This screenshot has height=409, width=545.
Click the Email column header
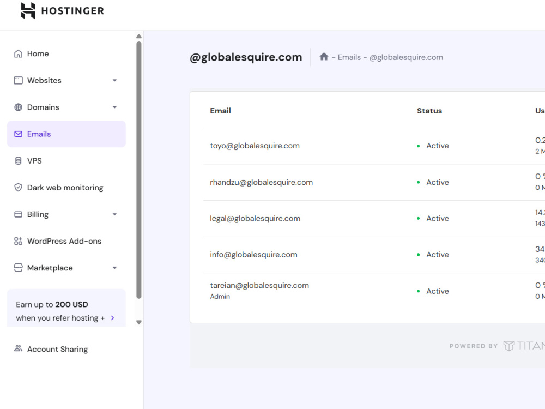(x=220, y=111)
